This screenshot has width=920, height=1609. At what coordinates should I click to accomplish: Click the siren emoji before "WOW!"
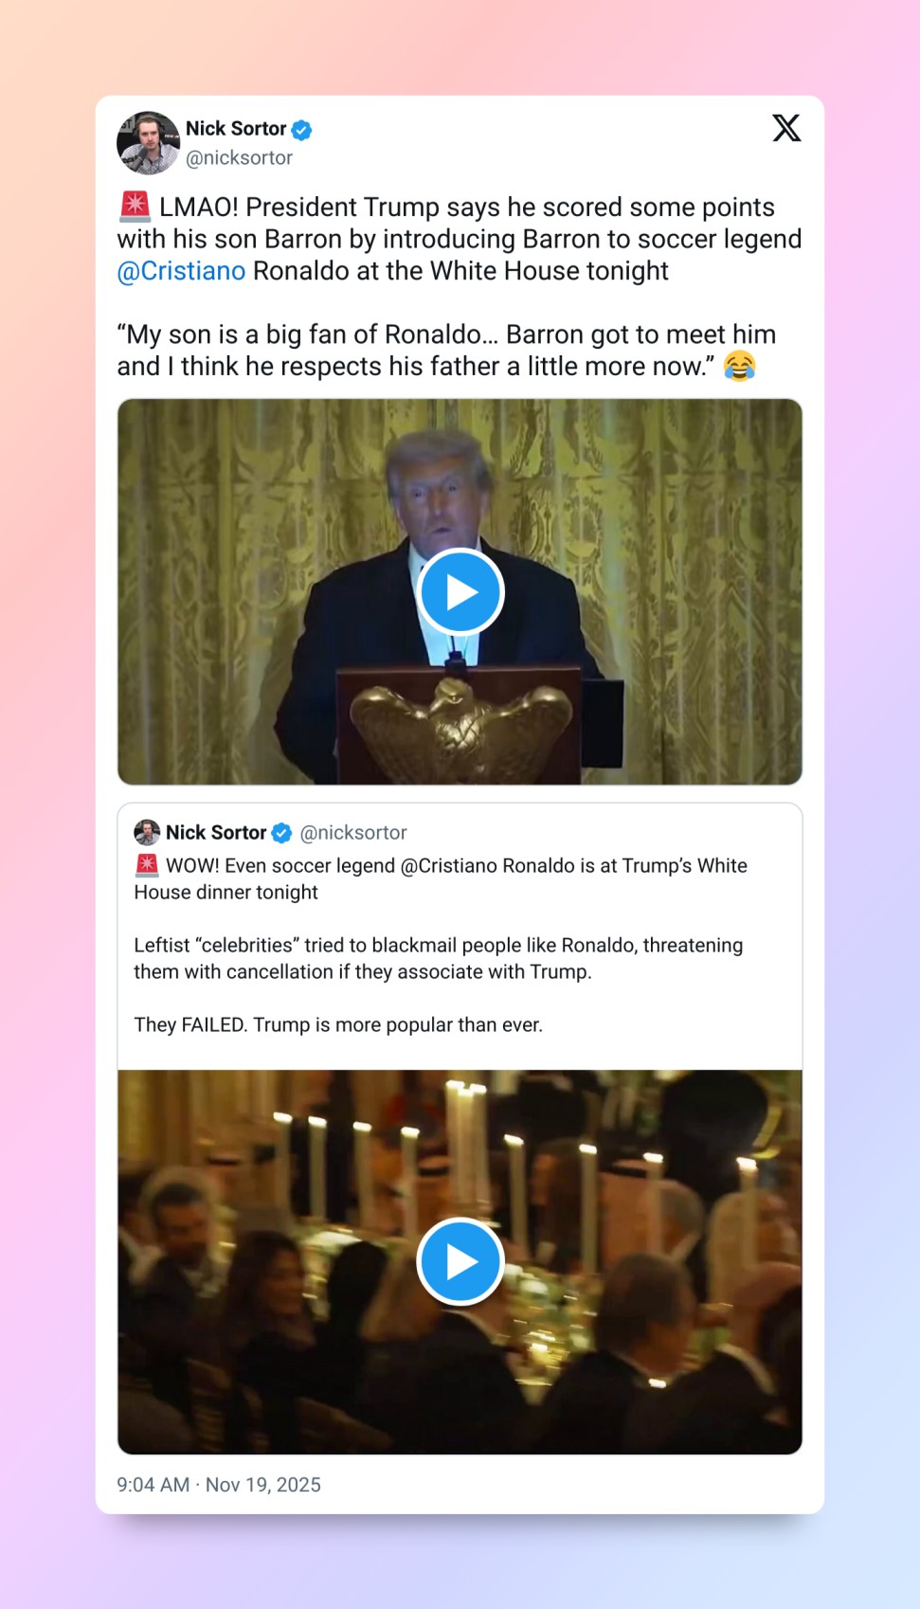[x=147, y=865]
